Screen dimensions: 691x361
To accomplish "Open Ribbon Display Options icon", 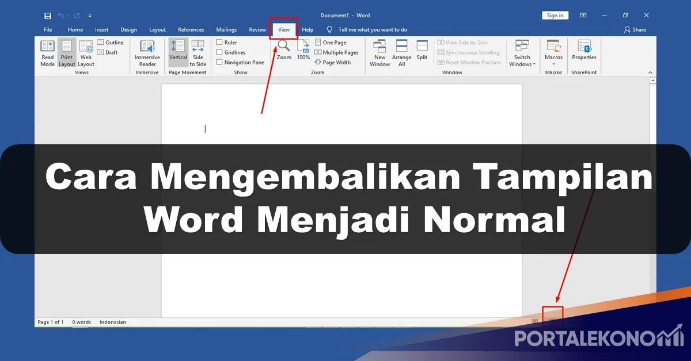I will click(583, 16).
